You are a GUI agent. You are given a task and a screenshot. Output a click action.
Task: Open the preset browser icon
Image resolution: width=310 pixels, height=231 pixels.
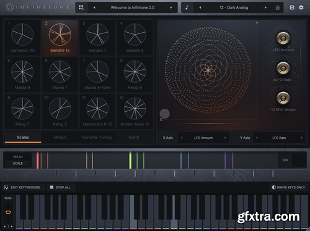click(81, 7)
